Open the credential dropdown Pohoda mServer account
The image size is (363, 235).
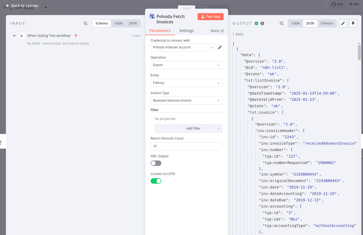tap(183, 47)
